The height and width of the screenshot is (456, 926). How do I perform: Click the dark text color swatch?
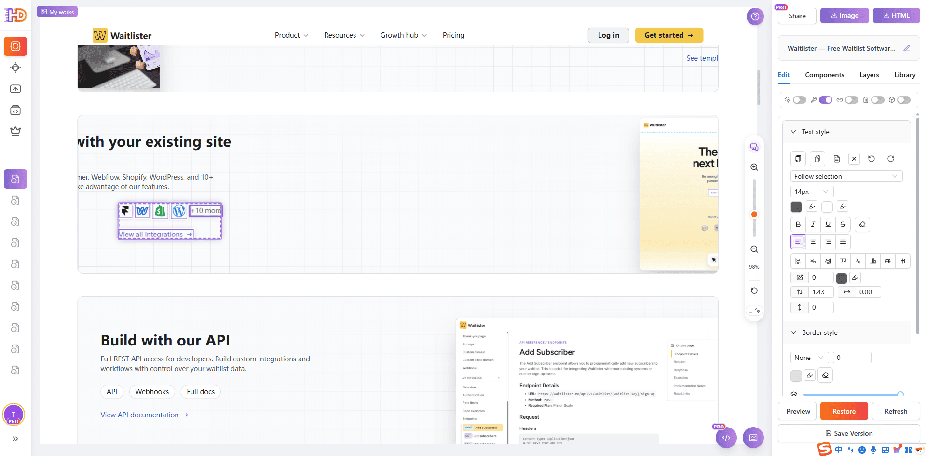pyautogui.click(x=796, y=207)
